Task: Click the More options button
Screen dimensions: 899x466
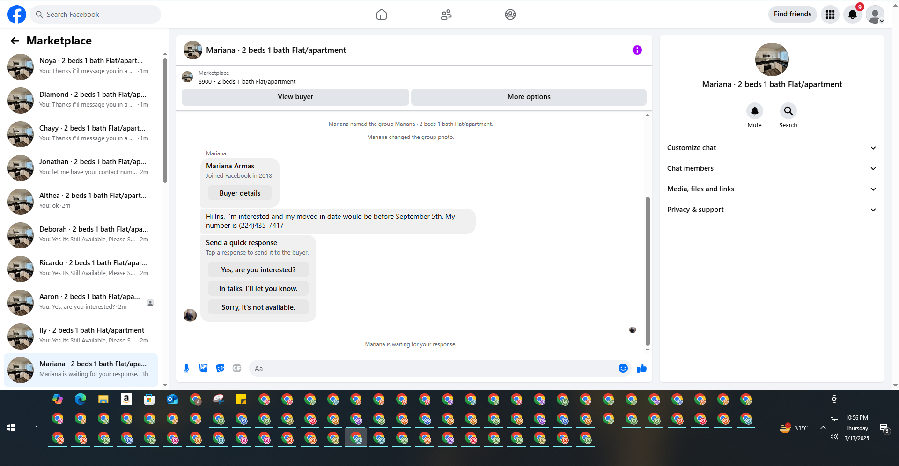Action: point(529,97)
